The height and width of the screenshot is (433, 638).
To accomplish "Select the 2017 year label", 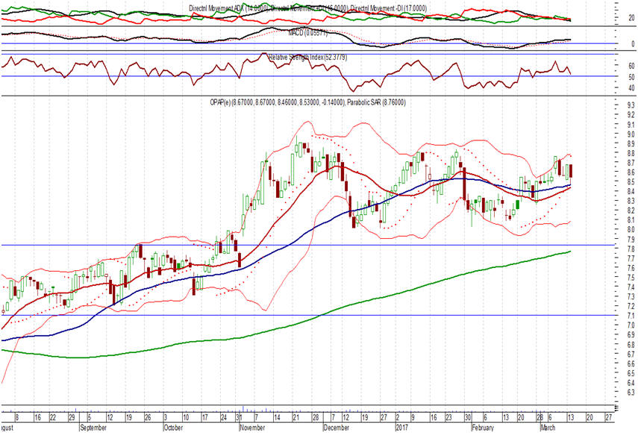I will 401,428.
